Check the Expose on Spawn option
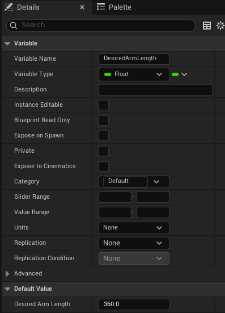This screenshot has height=313, width=225. point(104,136)
